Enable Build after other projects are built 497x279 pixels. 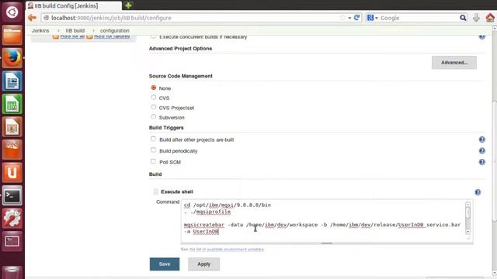[x=153, y=139]
